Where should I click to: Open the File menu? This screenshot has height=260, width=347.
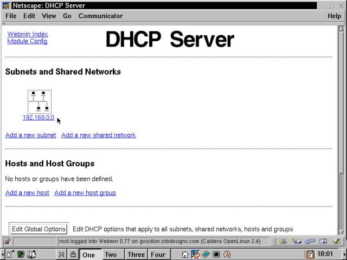click(x=11, y=16)
